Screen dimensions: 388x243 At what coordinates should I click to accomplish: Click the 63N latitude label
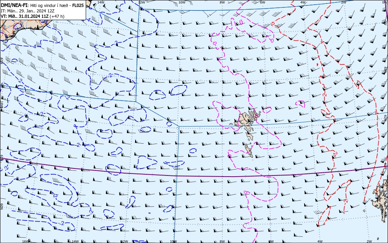point(2,61)
